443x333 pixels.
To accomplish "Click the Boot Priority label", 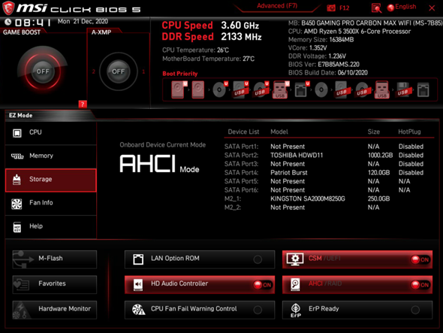I will (180, 74).
